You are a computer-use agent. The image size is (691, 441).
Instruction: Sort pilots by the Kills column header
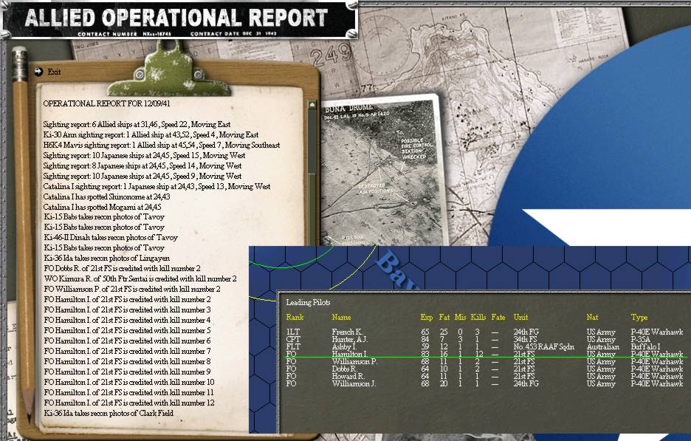[478, 317]
